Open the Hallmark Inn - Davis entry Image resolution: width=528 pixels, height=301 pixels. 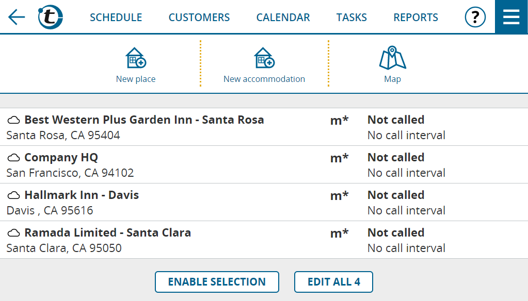82,195
